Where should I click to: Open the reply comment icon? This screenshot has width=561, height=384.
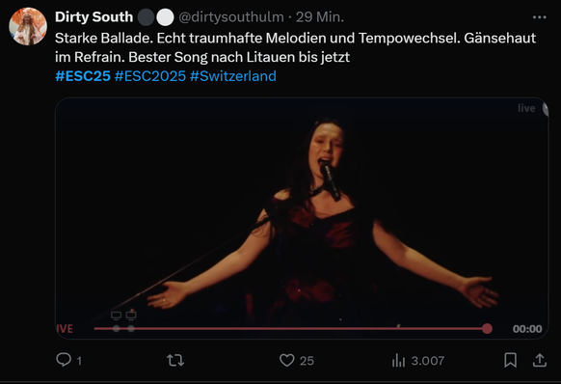(64, 360)
